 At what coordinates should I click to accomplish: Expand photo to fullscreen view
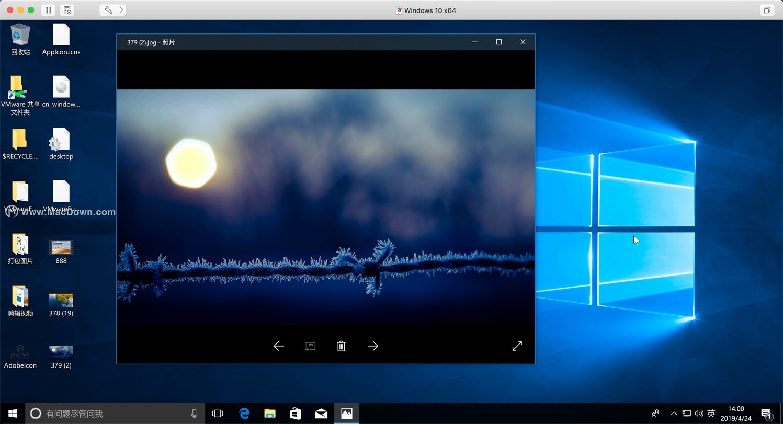coord(517,346)
